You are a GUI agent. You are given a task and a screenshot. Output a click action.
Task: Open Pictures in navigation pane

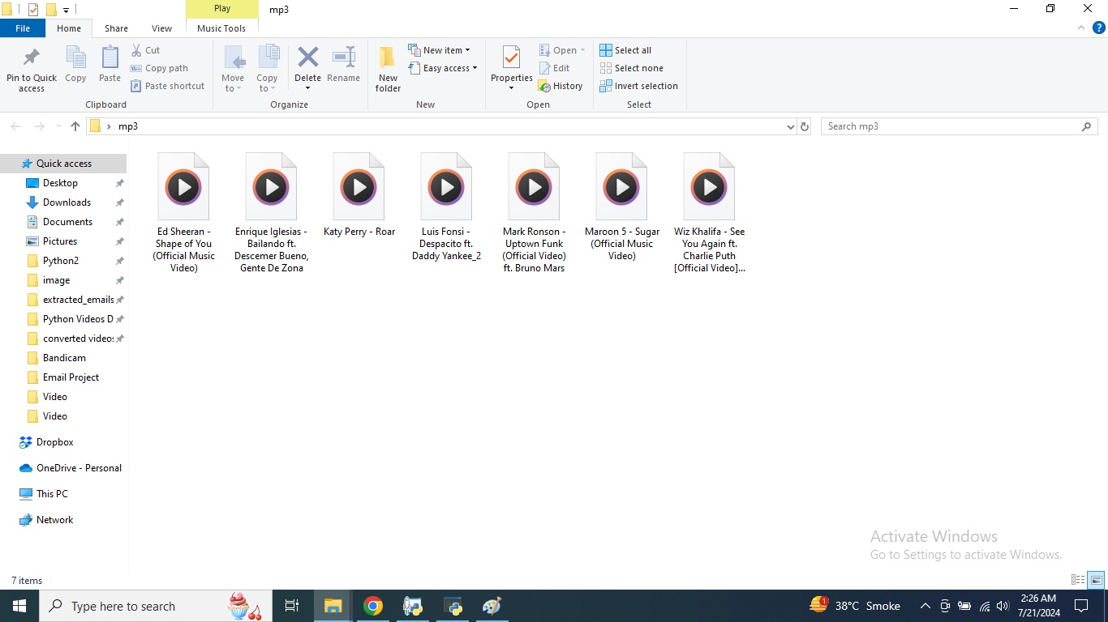[60, 241]
